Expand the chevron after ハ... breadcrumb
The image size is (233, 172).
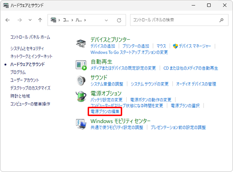coord(85,20)
